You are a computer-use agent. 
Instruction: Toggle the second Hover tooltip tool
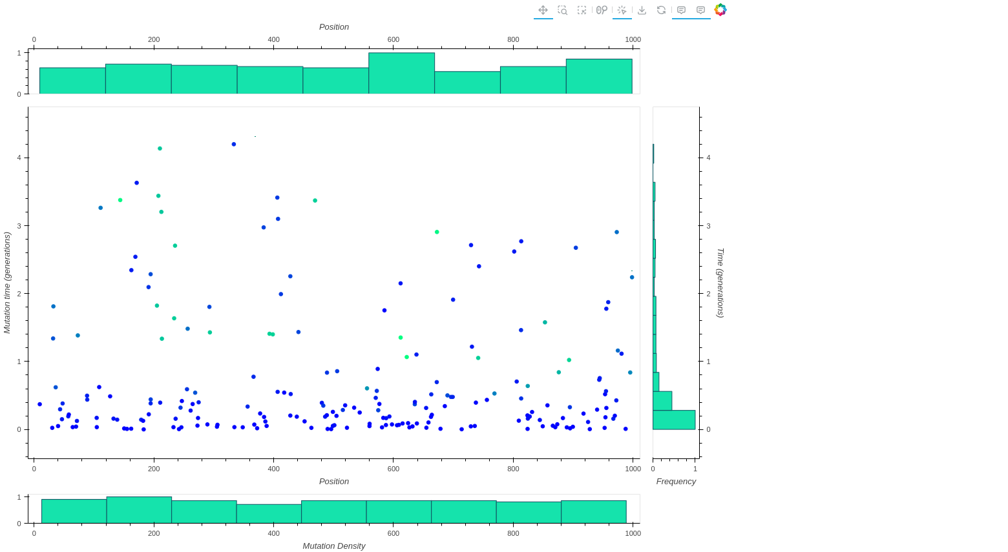point(701,10)
